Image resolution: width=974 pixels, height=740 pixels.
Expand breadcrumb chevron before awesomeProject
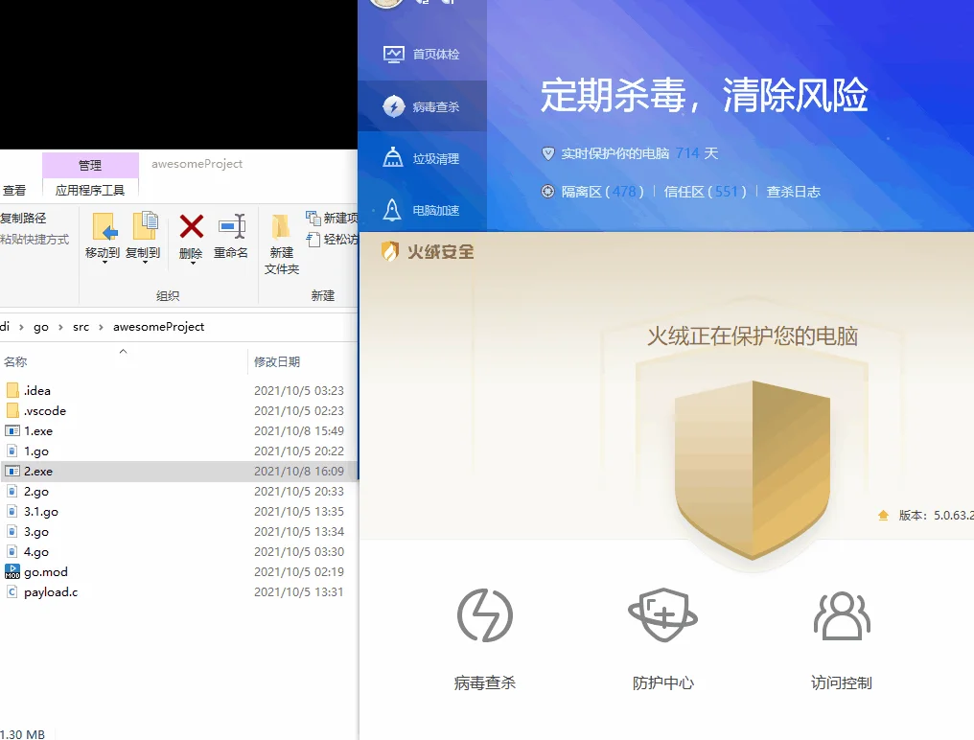tap(101, 327)
